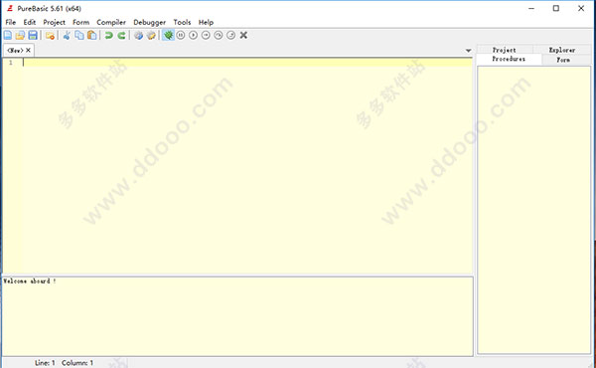The height and width of the screenshot is (368, 596).
Task: Expand the open files tab list arrow
Action: click(468, 51)
